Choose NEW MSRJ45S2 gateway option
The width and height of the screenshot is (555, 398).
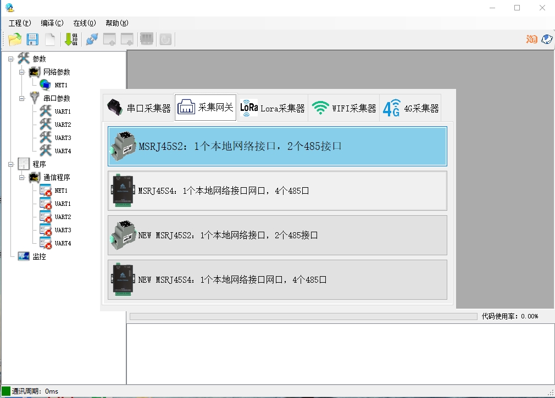pos(277,236)
